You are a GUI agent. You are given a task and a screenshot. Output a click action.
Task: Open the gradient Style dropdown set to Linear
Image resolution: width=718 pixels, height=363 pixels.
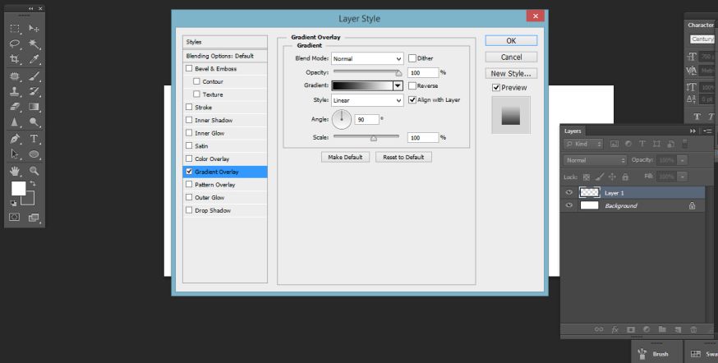coord(367,100)
